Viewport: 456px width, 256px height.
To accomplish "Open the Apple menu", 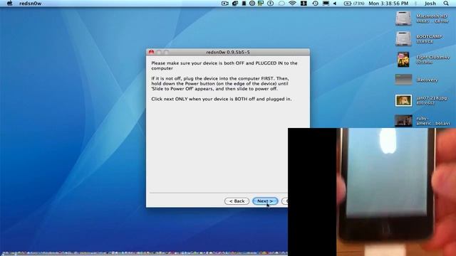I will (x=9, y=3).
